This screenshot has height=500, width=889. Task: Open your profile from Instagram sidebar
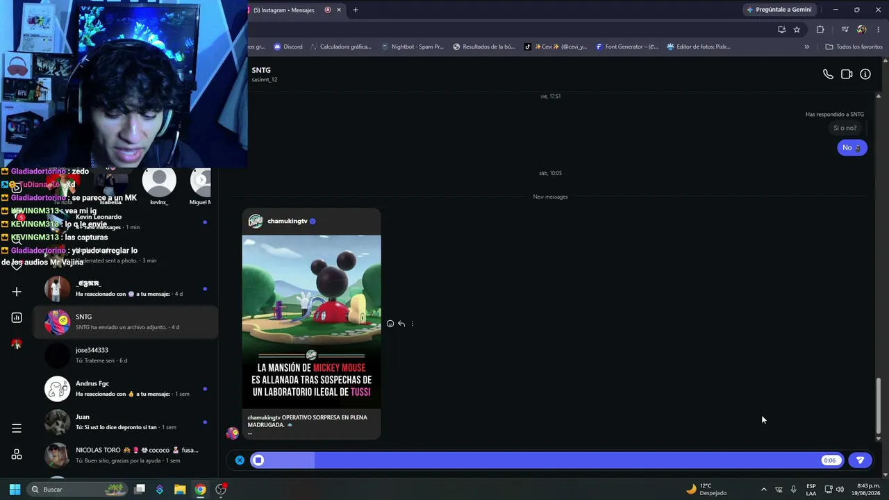click(17, 344)
